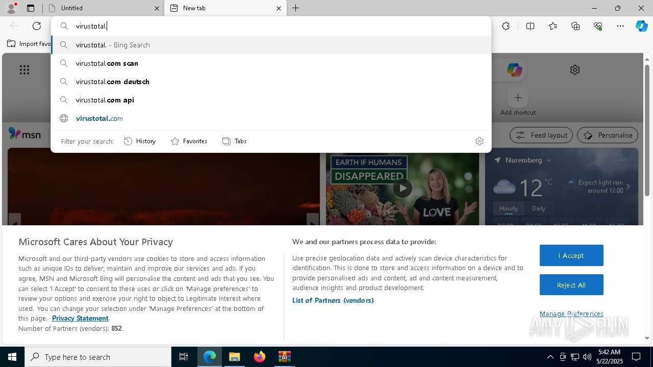Open the Favorites star icon
The height and width of the screenshot is (367, 653).
553,26
